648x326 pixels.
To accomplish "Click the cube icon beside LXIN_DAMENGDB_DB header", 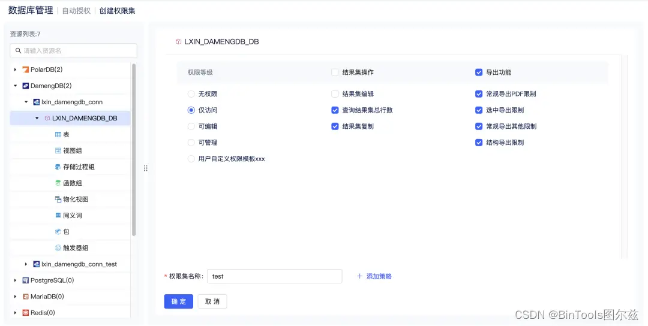I will [178, 42].
